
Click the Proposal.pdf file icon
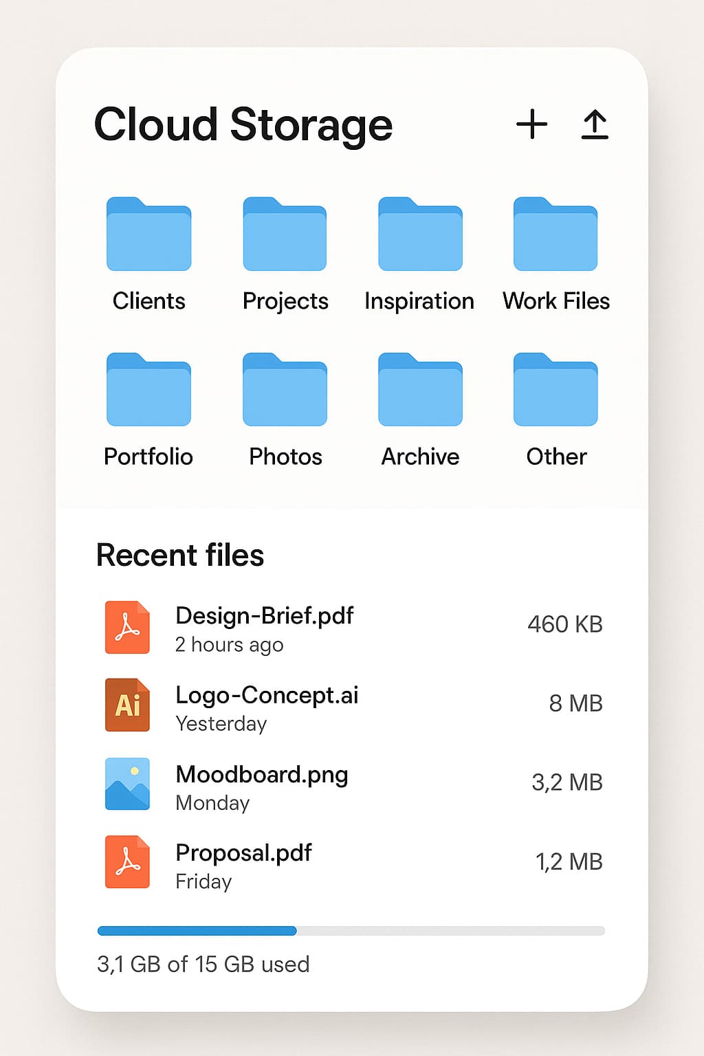[127, 862]
